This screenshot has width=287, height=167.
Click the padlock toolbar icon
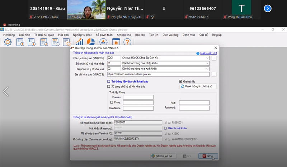pyautogui.click(x=115, y=42)
